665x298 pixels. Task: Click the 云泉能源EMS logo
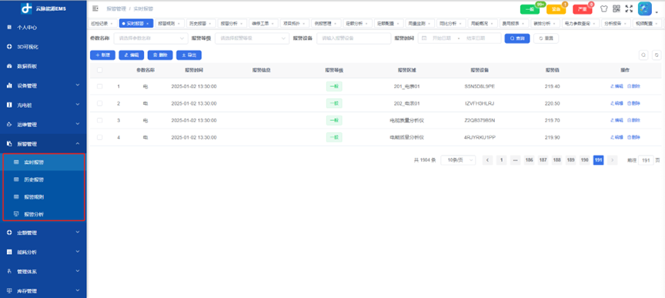click(x=43, y=8)
